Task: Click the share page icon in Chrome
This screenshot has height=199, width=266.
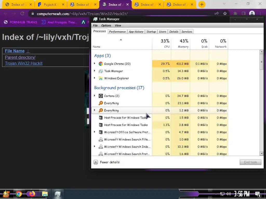Action: point(217,13)
